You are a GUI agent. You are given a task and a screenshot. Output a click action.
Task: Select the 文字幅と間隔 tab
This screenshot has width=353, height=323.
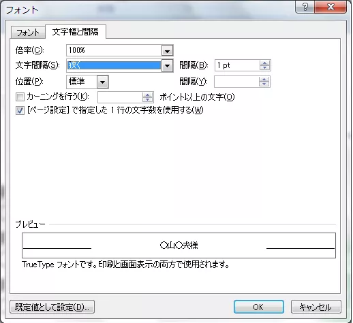coord(76,32)
